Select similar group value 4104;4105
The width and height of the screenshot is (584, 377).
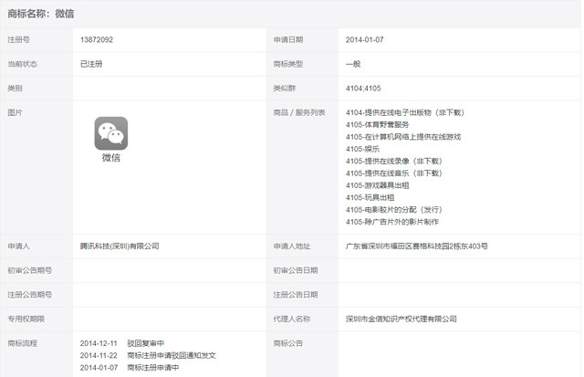363,89
